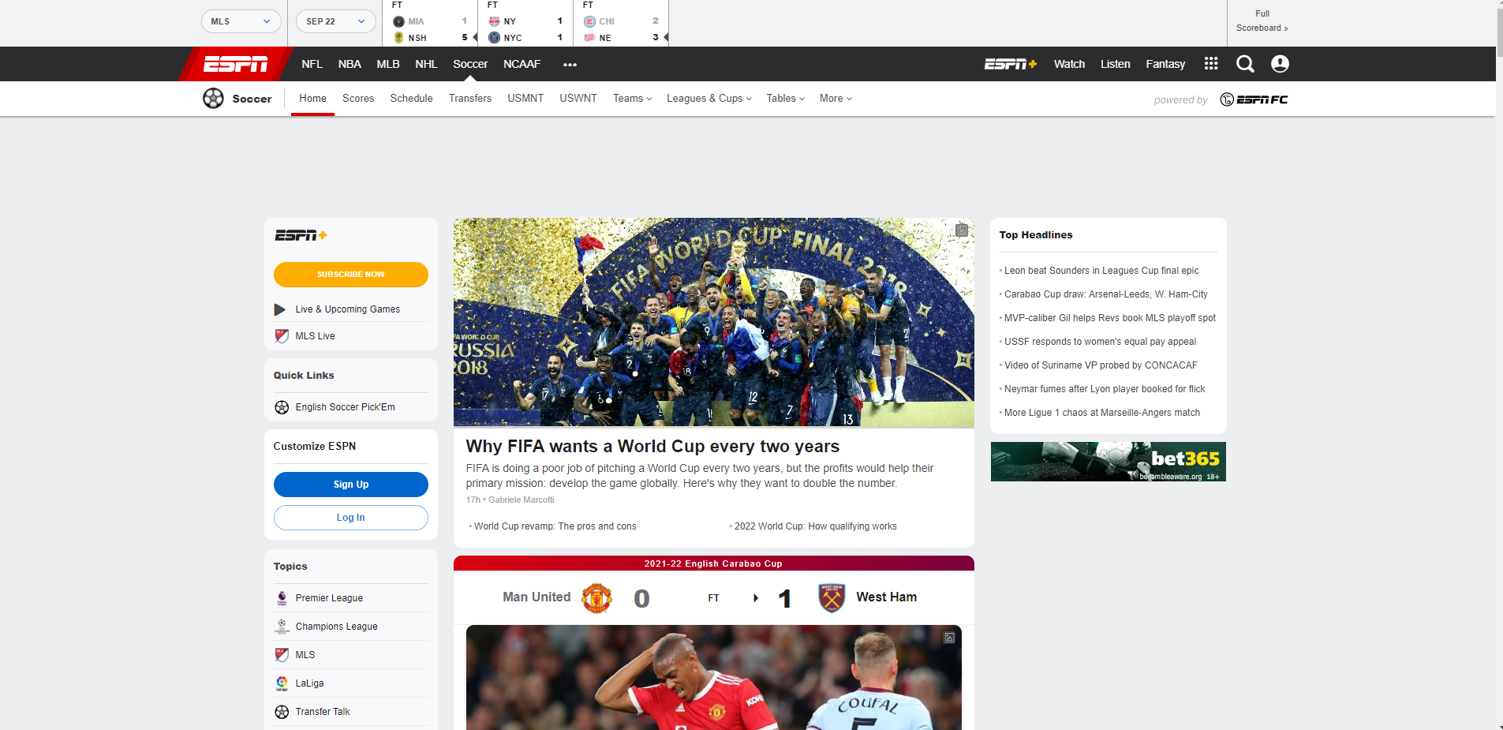This screenshot has height=730, width=1503.
Task: Click the photo gallery icon on the World Cup image
Action: (962, 230)
